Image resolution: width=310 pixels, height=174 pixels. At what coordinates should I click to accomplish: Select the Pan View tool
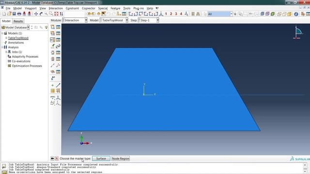(x=36, y=14)
